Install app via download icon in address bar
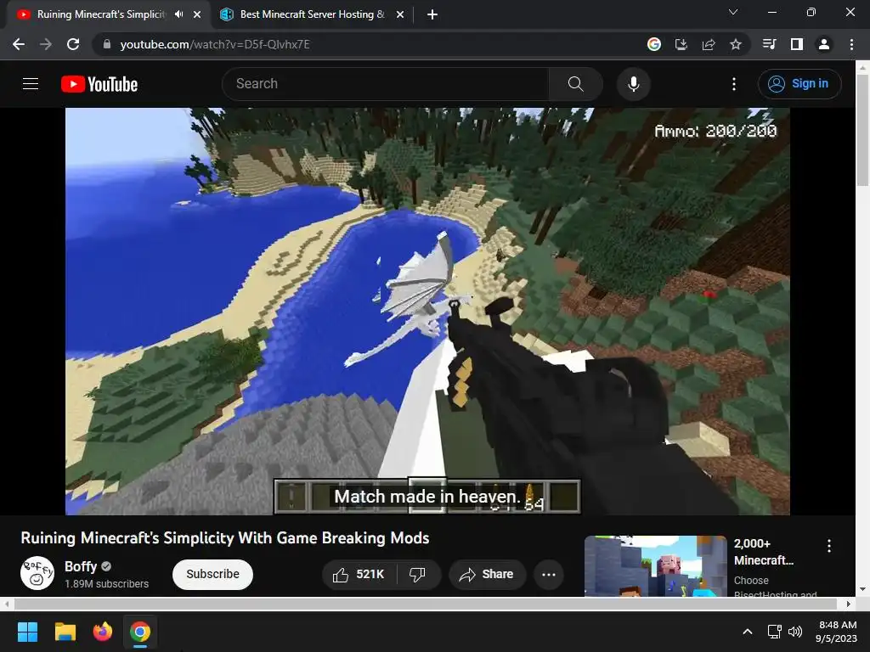Image resolution: width=870 pixels, height=652 pixels. click(681, 44)
